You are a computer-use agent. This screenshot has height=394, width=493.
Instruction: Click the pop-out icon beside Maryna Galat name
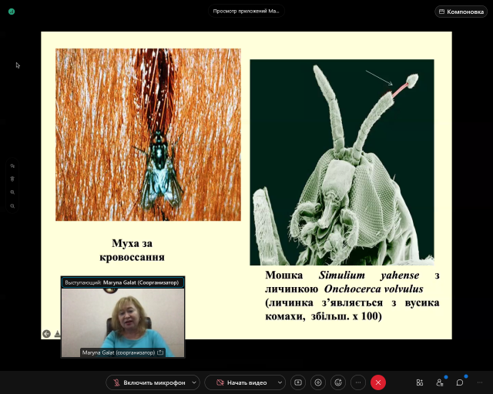click(x=160, y=352)
